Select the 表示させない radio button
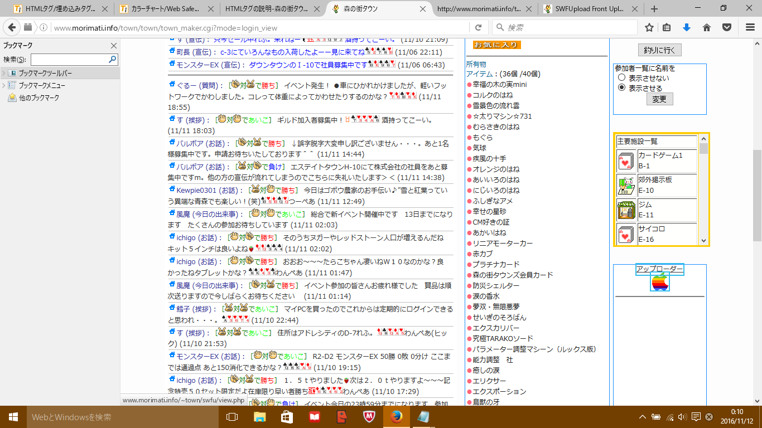This screenshot has height=428, width=762. (x=621, y=78)
